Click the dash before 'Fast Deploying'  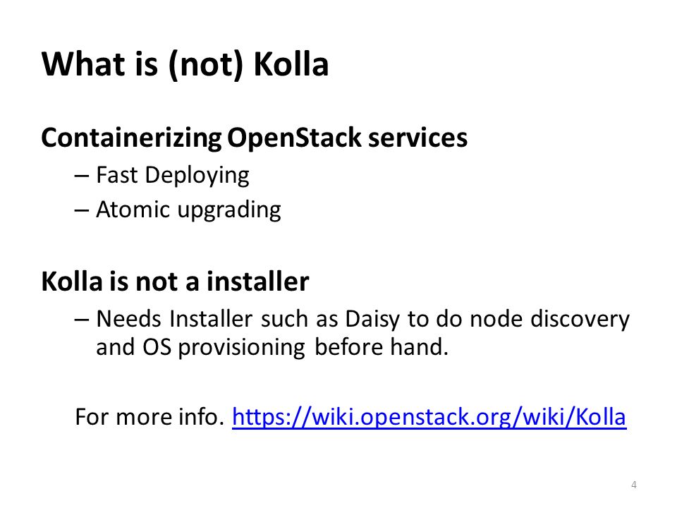(x=82, y=176)
